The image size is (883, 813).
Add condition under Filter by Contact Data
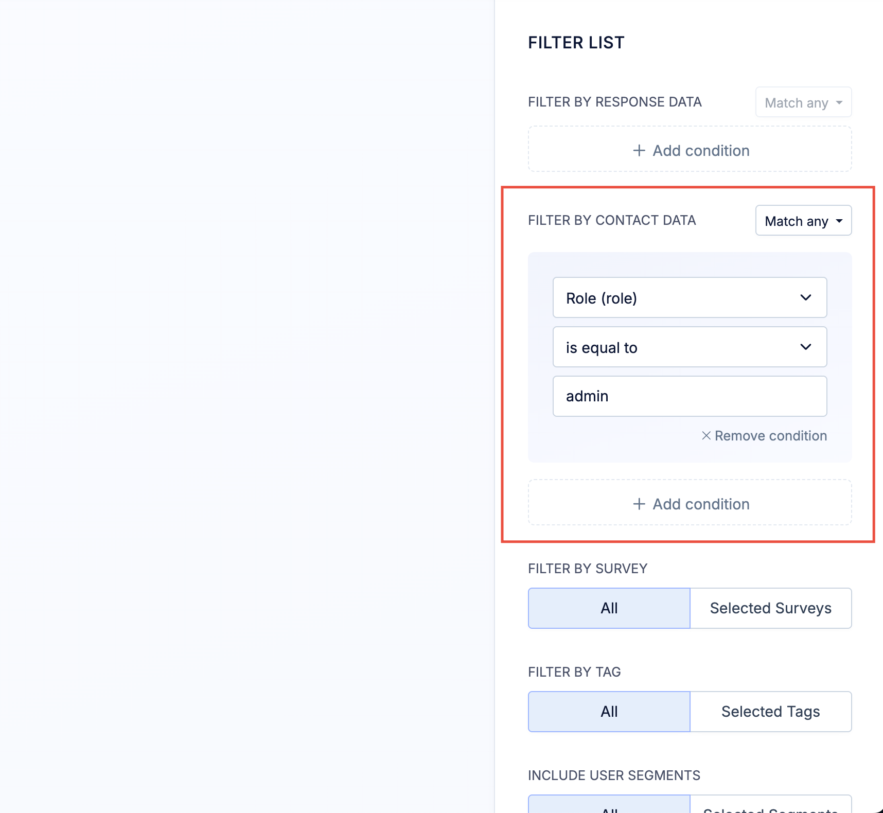click(x=690, y=504)
